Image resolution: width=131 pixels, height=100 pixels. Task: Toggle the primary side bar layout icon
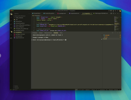pyautogui.click(x=111, y=11)
